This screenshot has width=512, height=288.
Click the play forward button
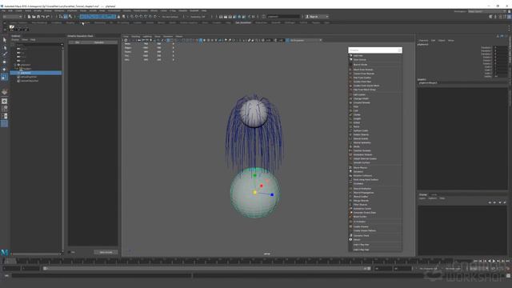pos(494,261)
